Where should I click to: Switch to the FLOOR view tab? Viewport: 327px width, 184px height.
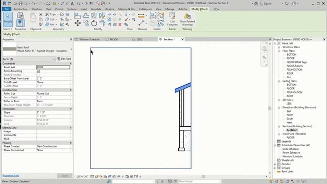point(114,39)
